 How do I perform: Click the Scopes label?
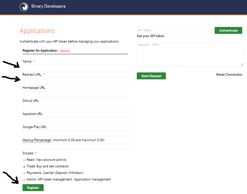click(x=28, y=153)
